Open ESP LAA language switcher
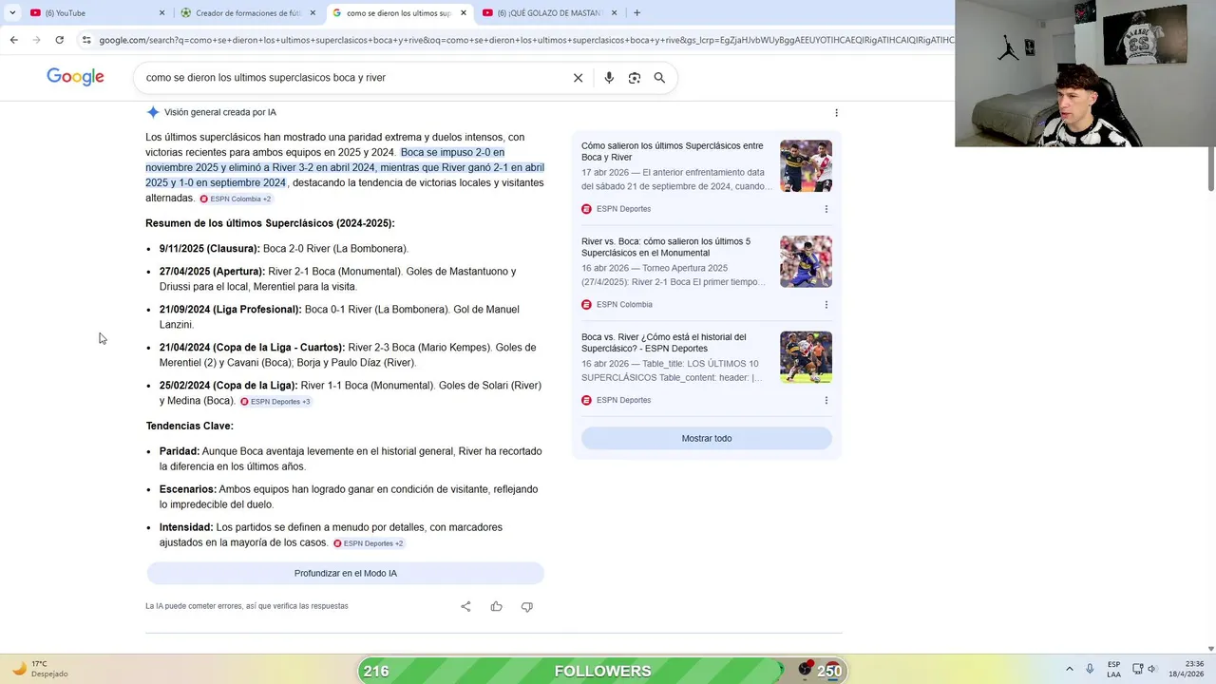The width and height of the screenshot is (1216, 684). pos(1113,669)
